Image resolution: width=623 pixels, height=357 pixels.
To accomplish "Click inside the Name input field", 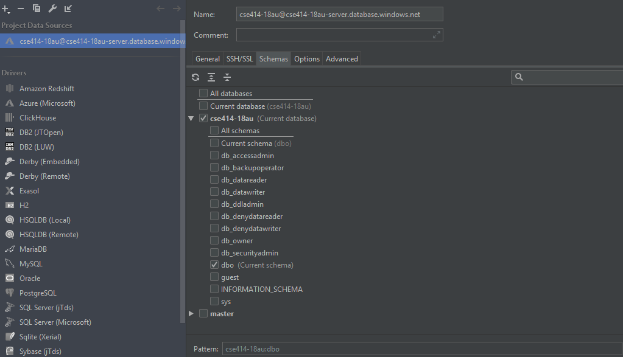I will pyautogui.click(x=339, y=13).
